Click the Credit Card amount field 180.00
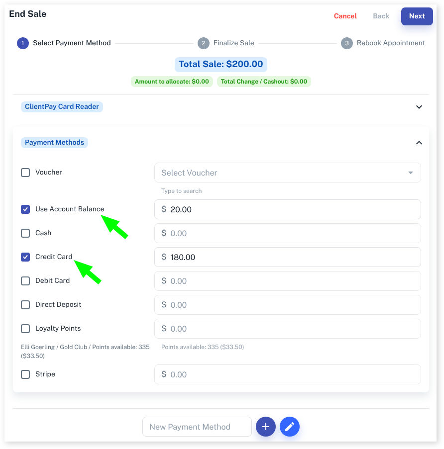This screenshot has width=444, height=449. (288, 257)
